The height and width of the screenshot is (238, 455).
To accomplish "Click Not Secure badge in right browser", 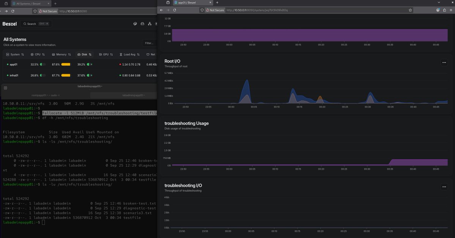I will [215, 10].
